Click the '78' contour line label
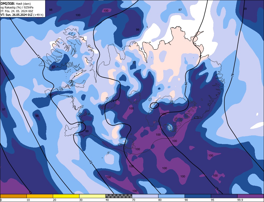The height and width of the screenshot is (202, 264). [233, 75]
